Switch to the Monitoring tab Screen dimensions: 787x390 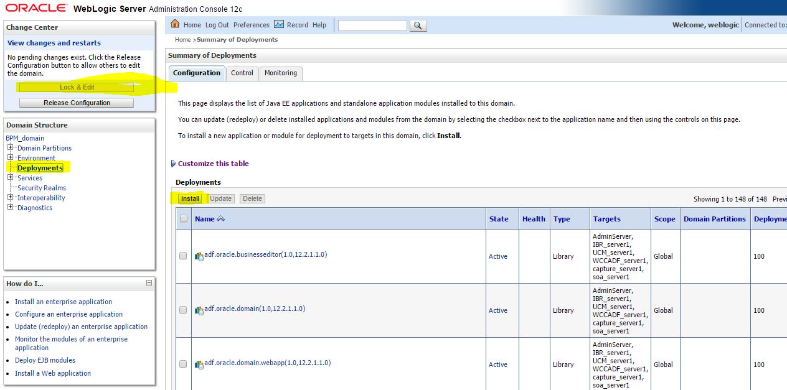click(280, 73)
